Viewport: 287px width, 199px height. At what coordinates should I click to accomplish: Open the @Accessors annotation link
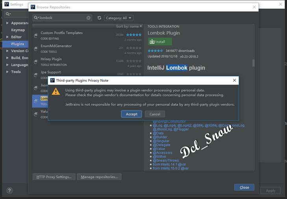[163, 153]
